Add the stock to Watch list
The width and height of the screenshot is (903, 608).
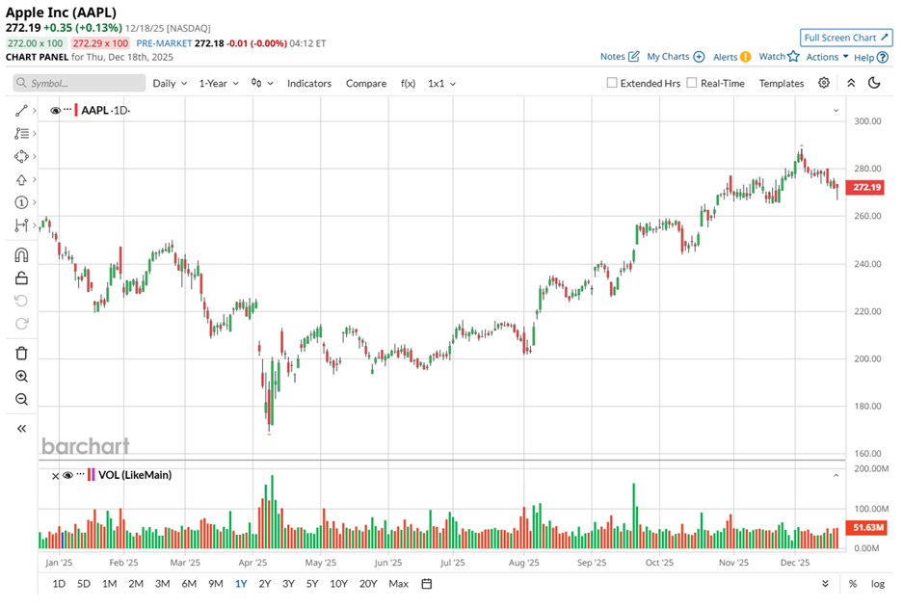pyautogui.click(x=779, y=57)
